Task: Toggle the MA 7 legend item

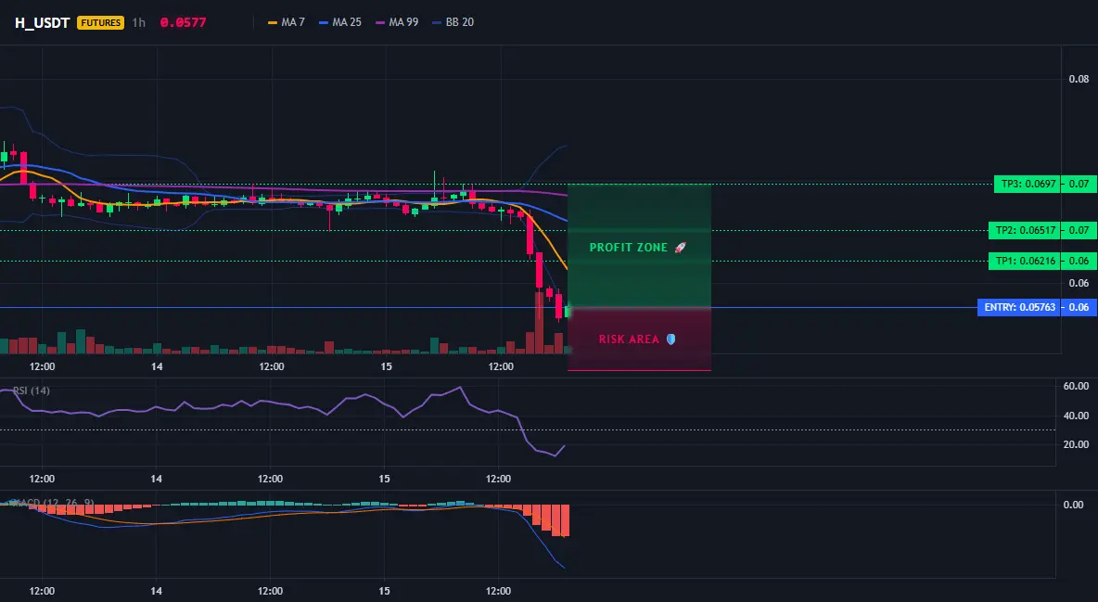Action: click(287, 22)
